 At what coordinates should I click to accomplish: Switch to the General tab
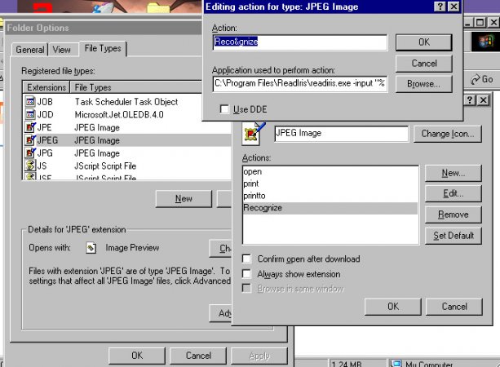[x=29, y=50]
